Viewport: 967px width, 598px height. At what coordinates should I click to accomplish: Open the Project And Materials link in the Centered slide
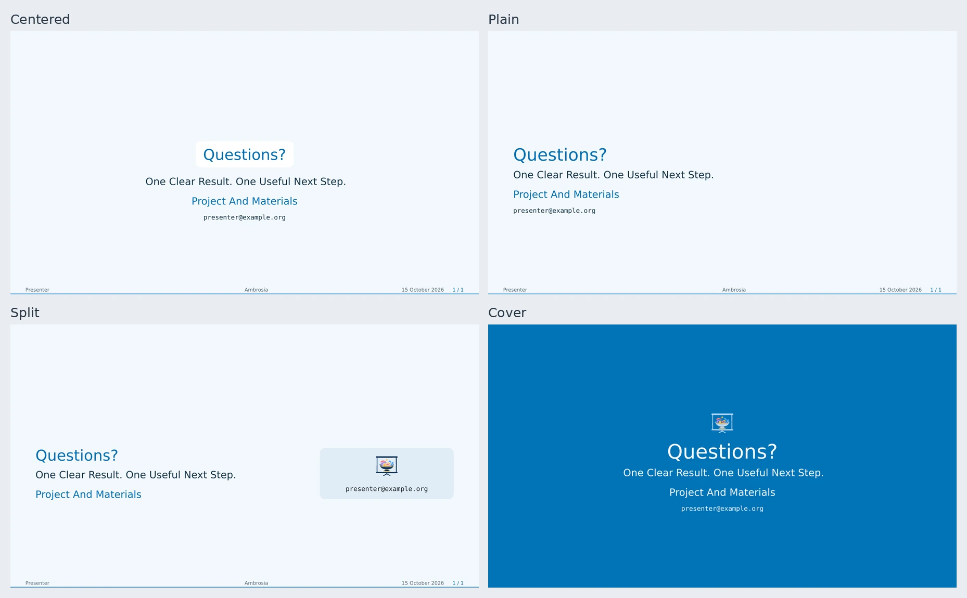click(x=245, y=201)
